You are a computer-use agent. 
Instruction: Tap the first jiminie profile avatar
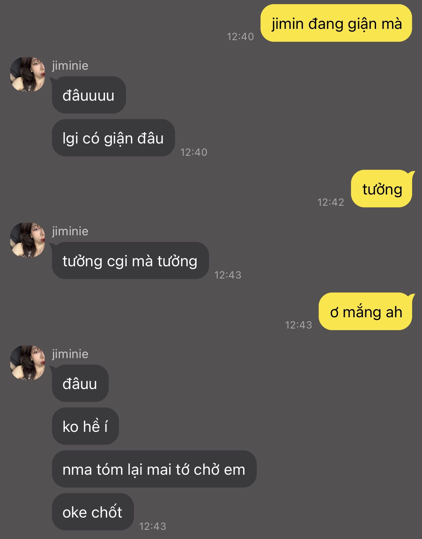[x=28, y=74]
